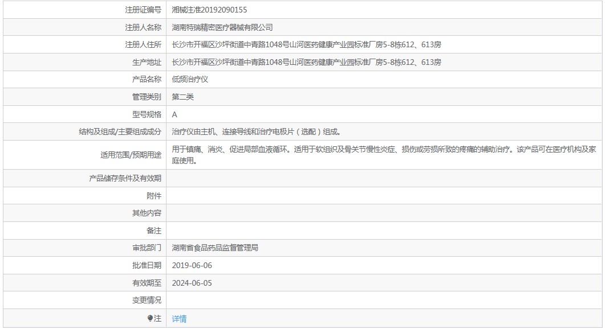This screenshot has width=605, height=329.
Task: Select expiry date 2024-06-05
Action: (192, 283)
